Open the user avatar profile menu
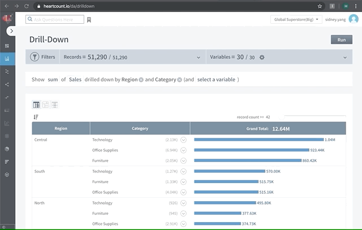Image resolution: width=362 pixels, height=230 pixels. pyautogui.click(x=354, y=19)
